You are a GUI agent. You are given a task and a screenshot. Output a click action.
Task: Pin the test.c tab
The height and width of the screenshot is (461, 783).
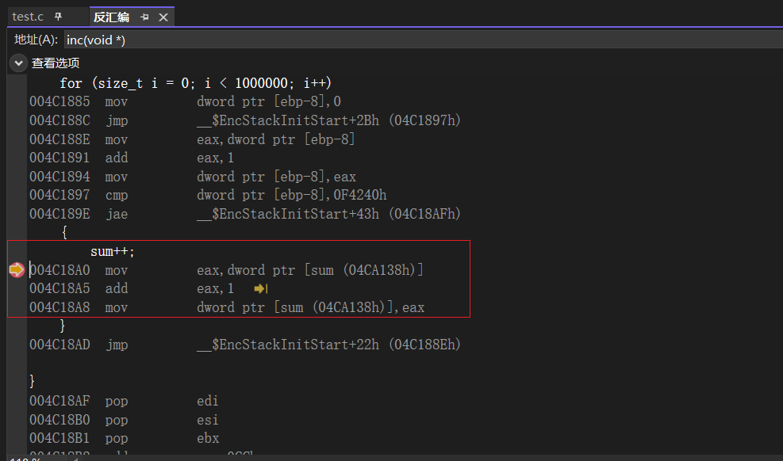58,17
